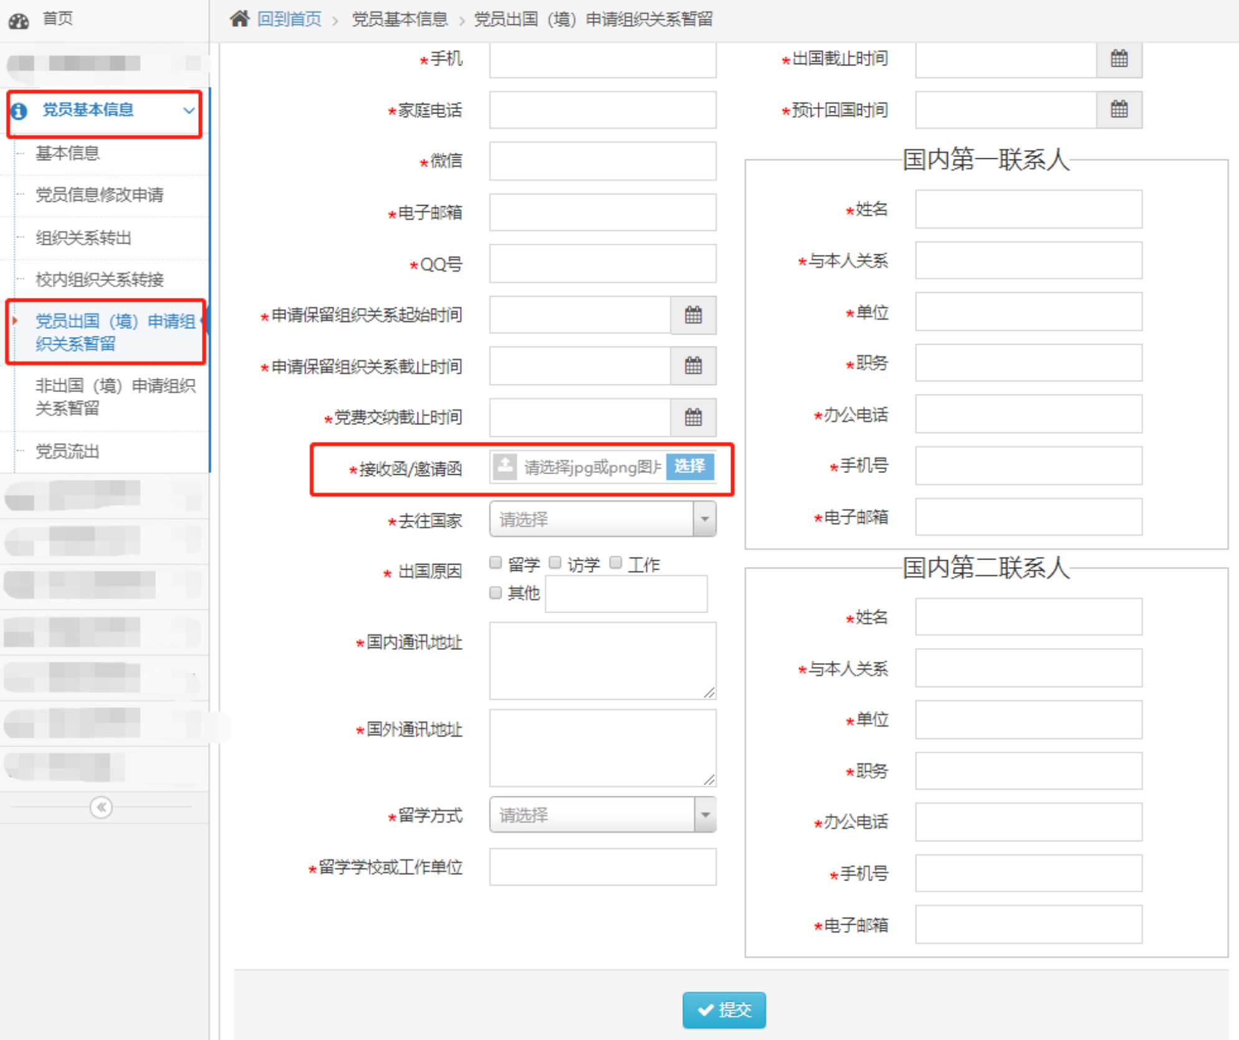This screenshot has height=1040, width=1239.
Task: Click the home icon in the breadcrumb
Action: pos(239,18)
